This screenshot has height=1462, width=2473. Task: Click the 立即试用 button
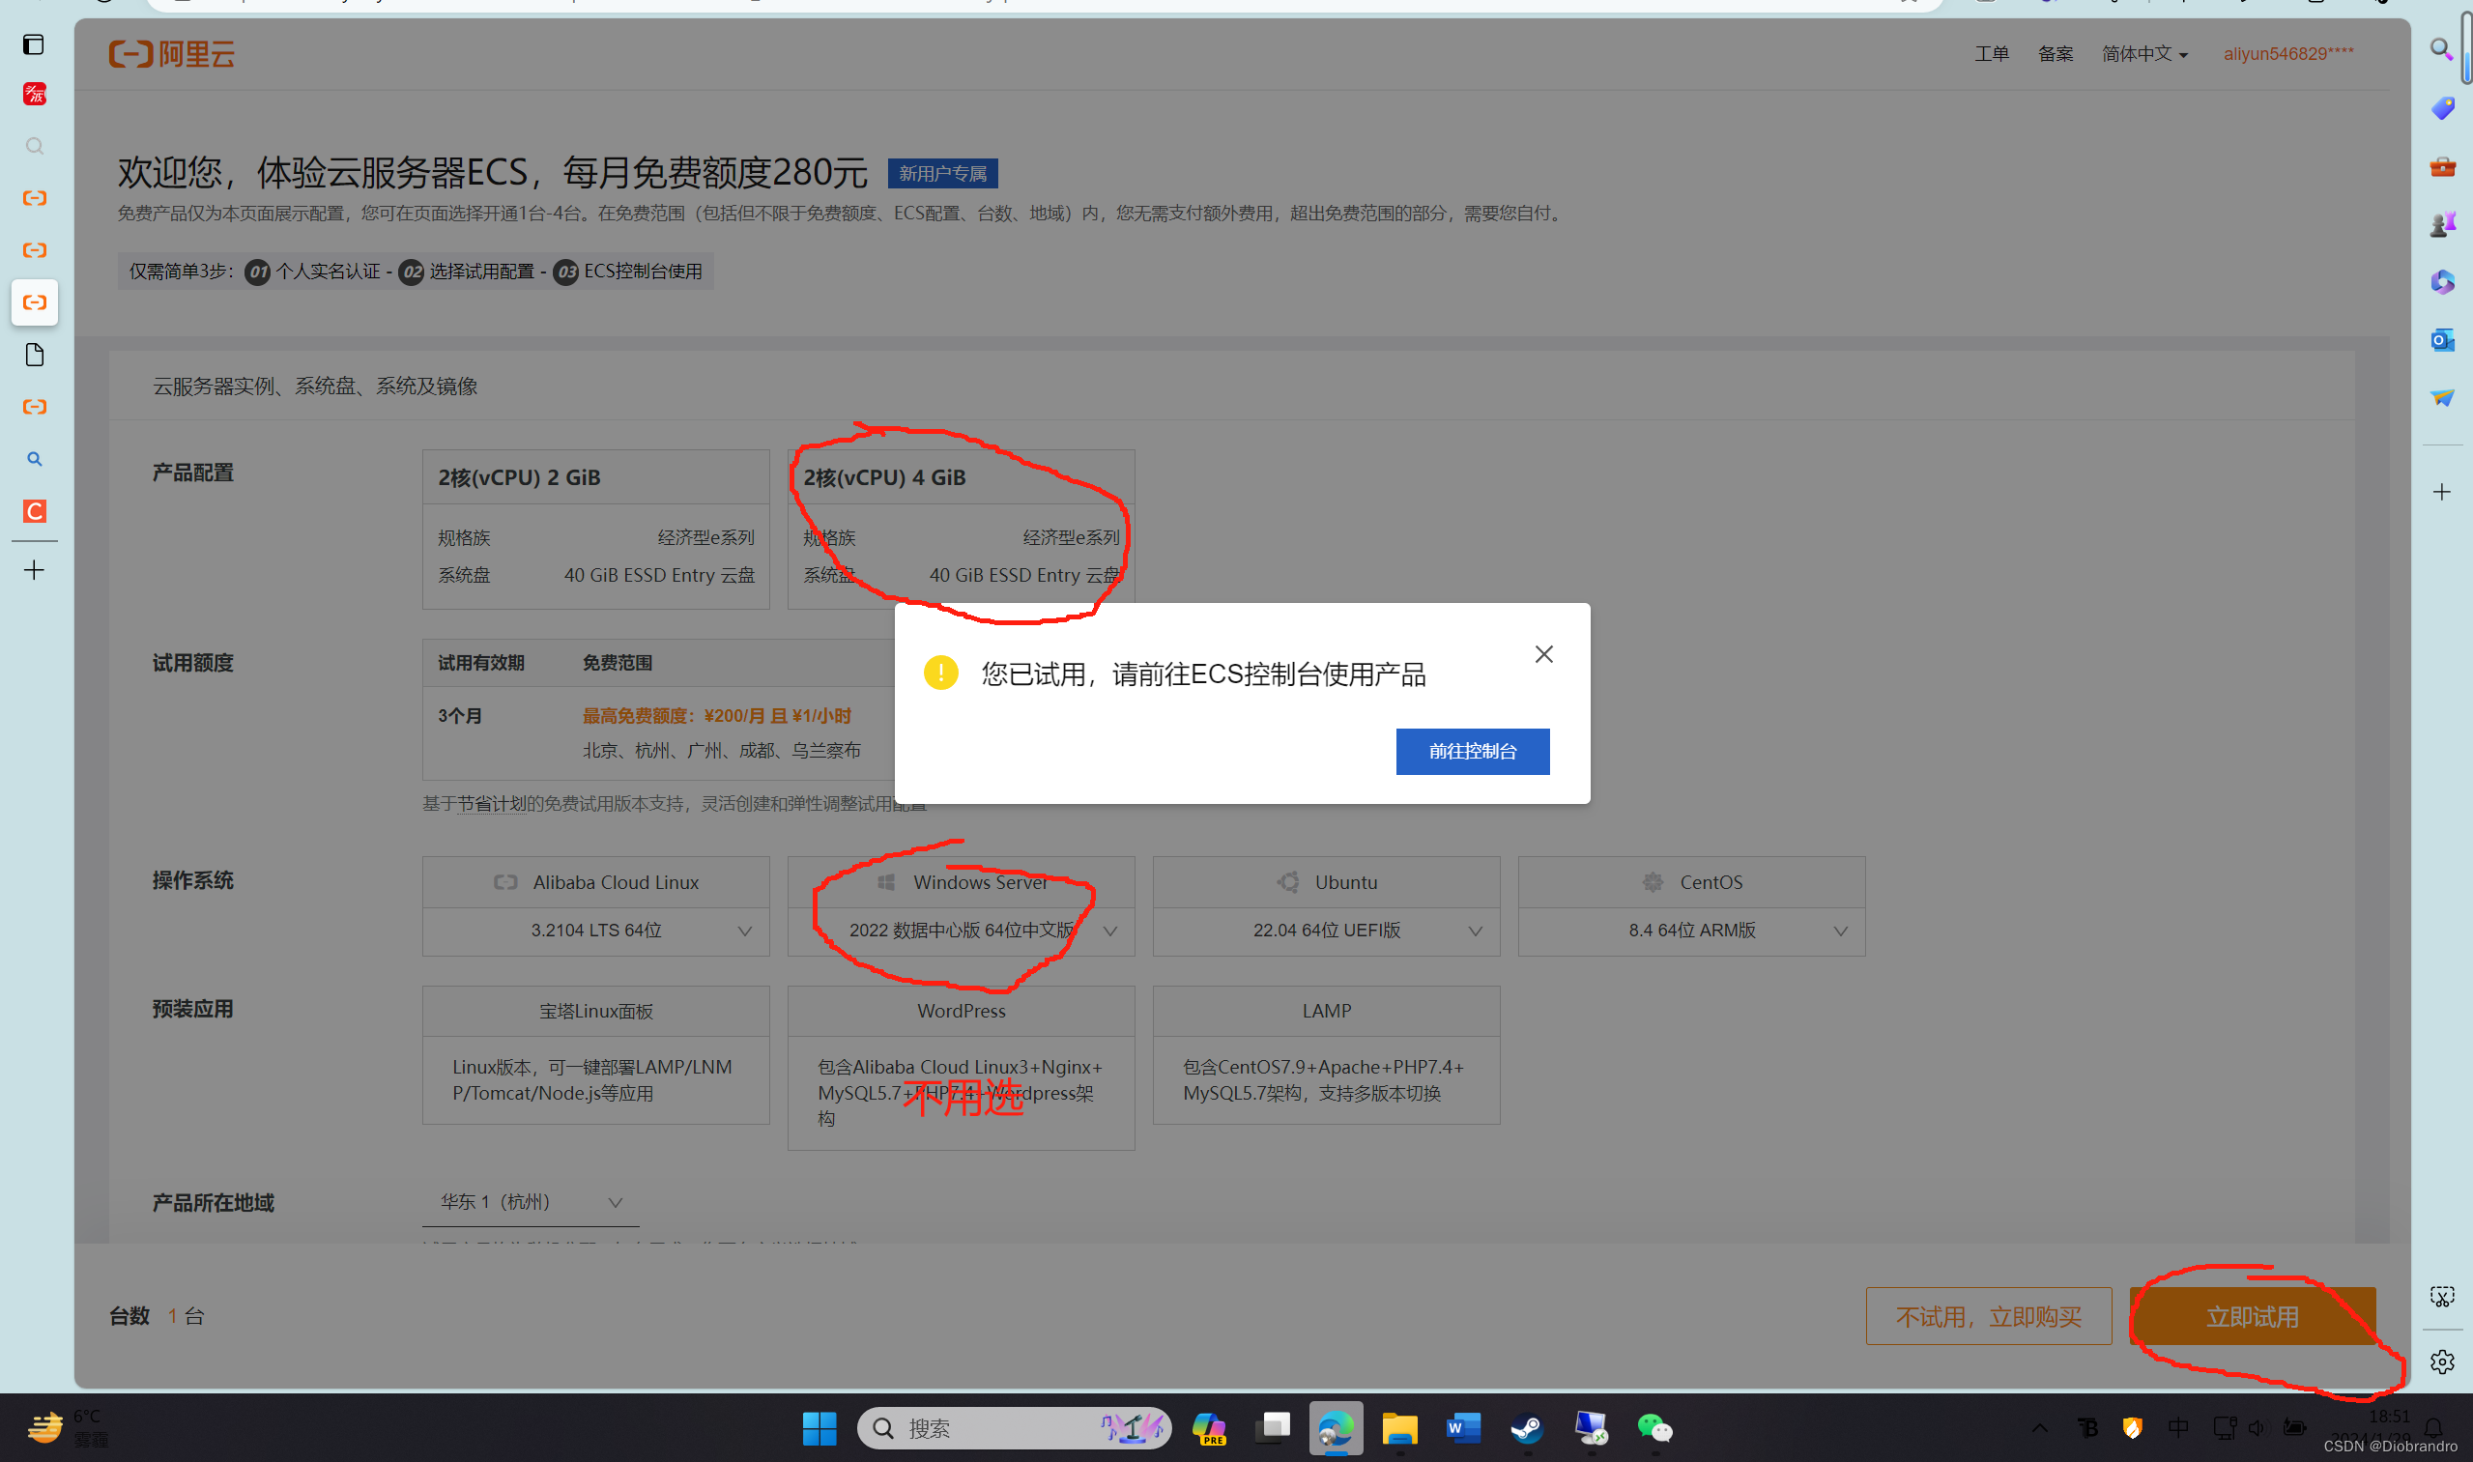(x=2252, y=1316)
